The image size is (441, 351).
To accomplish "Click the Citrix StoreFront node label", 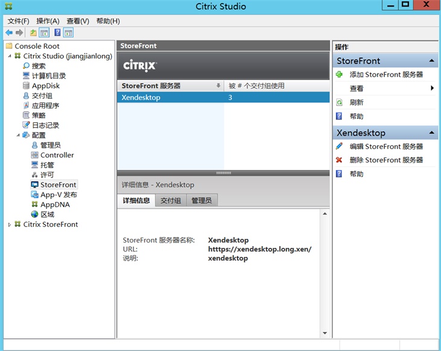I will (x=51, y=224).
